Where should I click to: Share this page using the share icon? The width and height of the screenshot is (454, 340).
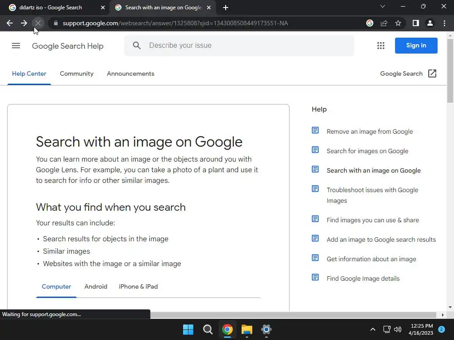pos(384,23)
